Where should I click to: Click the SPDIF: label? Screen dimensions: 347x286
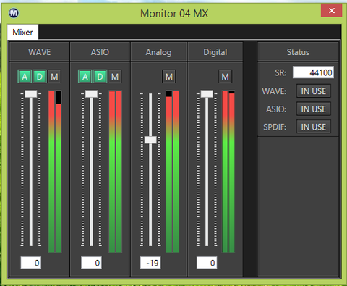pos(275,127)
